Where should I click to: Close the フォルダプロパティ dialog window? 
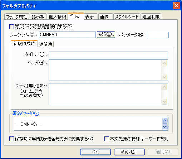click(176, 6)
